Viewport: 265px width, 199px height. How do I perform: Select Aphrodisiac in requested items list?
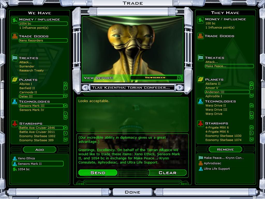click(212, 163)
